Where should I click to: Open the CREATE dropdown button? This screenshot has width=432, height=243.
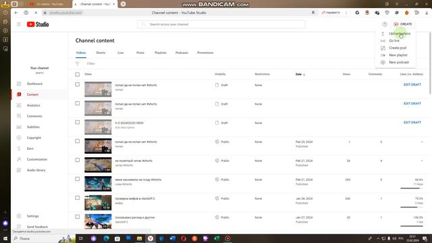coord(403,24)
